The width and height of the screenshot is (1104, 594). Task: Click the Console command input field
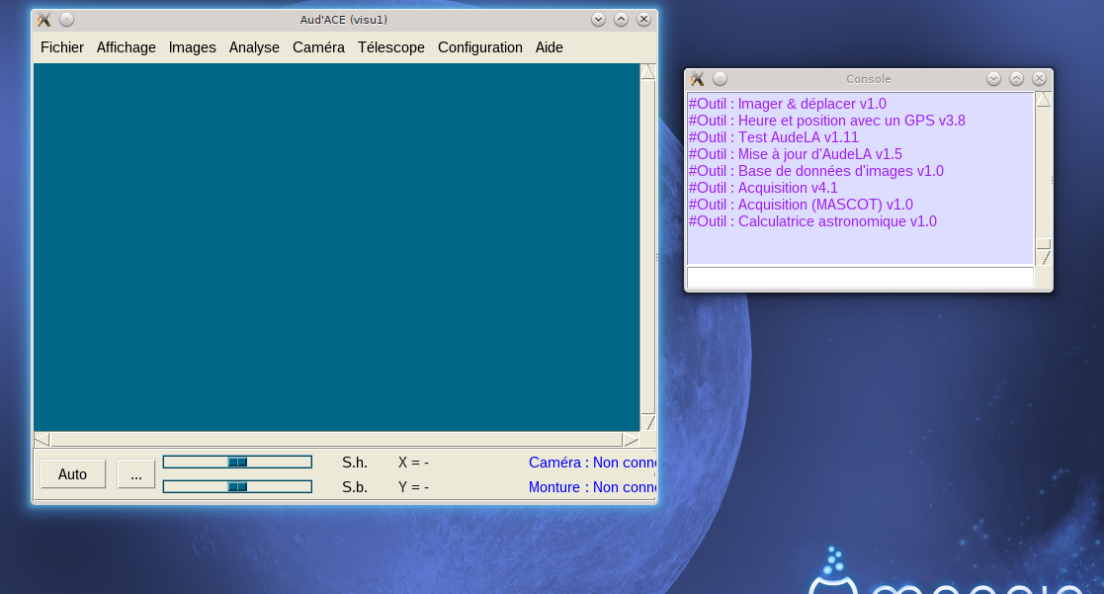861,278
